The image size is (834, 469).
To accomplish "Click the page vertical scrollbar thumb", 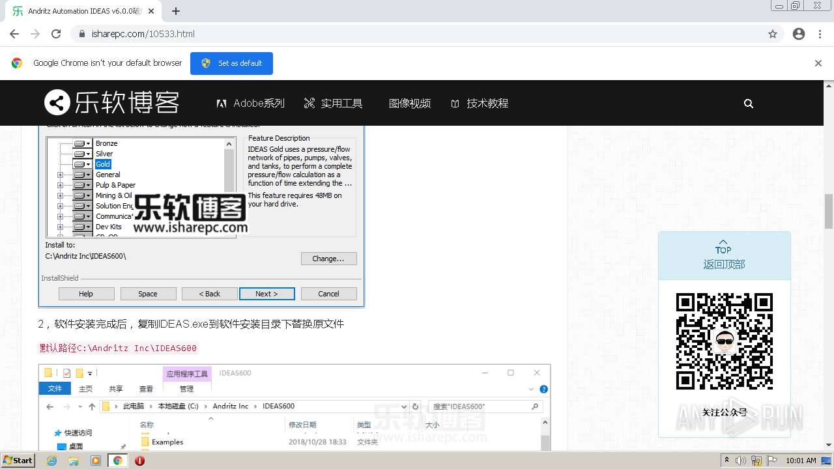I will (829, 211).
